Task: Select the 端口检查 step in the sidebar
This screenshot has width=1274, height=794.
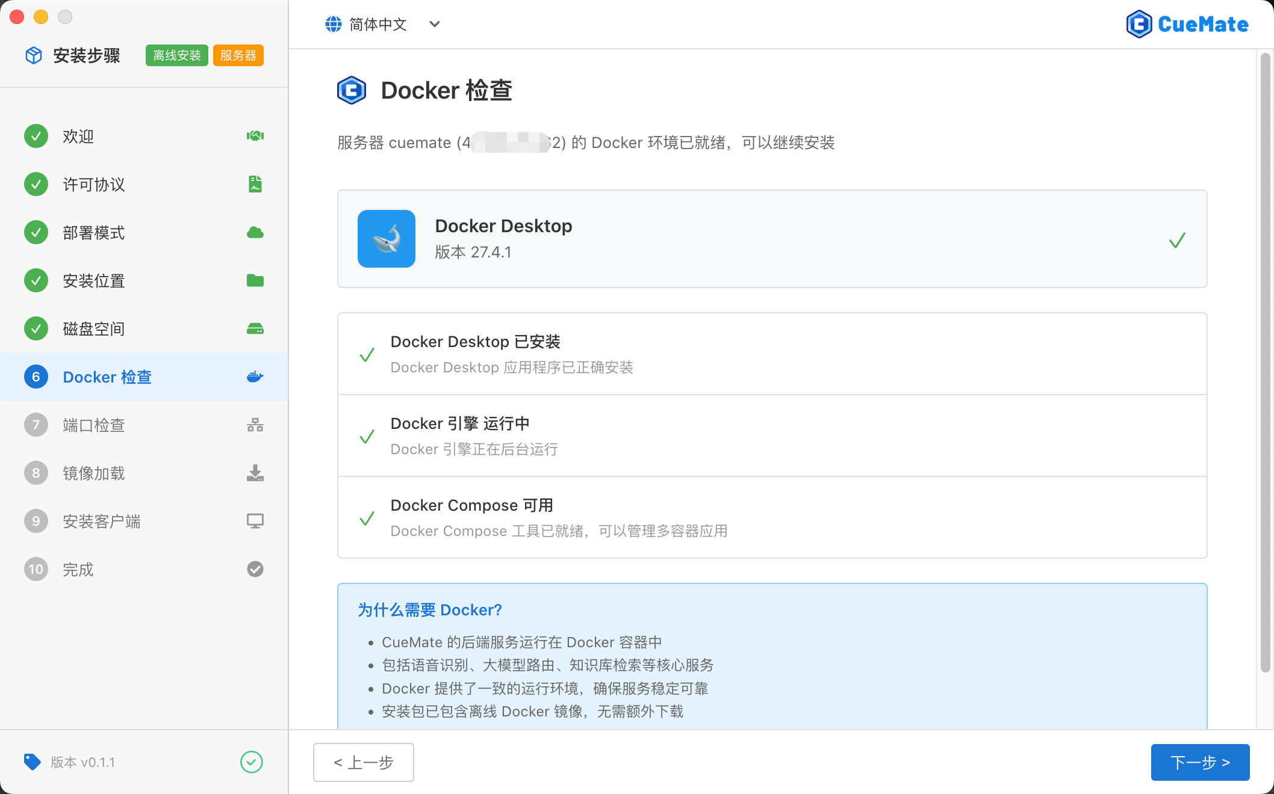Action: [93, 425]
